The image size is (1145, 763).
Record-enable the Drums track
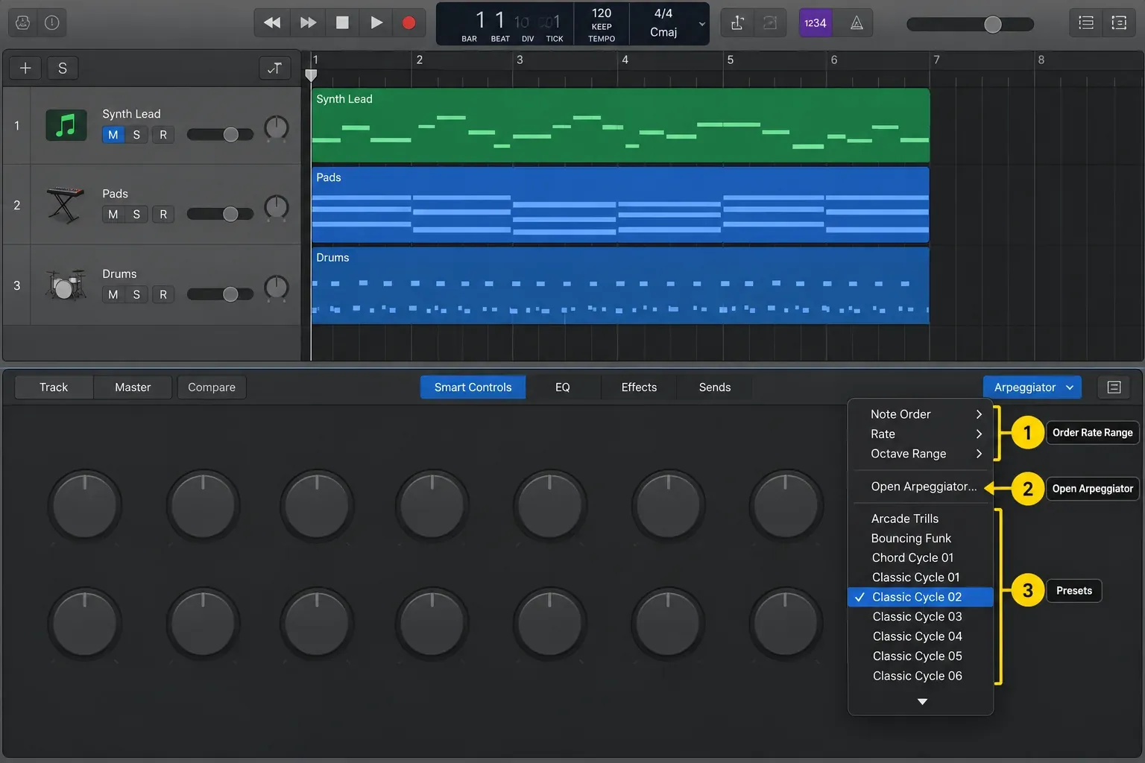tap(163, 294)
